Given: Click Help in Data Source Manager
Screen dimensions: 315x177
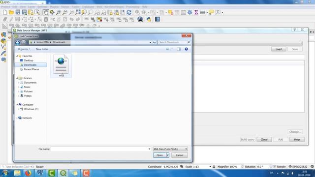Looking at the screenshot, I should pos(297,140).
